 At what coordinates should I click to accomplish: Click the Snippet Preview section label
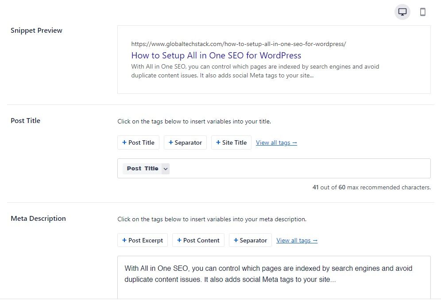coord(36,31)
